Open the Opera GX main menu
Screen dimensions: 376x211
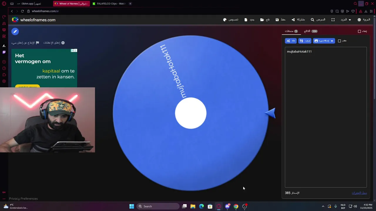4,4
